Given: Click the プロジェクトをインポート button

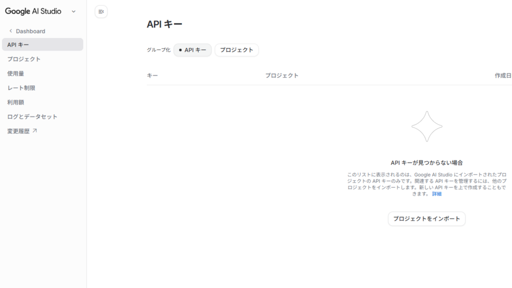Looking at the screenshot, I should [x=426, y=218].
